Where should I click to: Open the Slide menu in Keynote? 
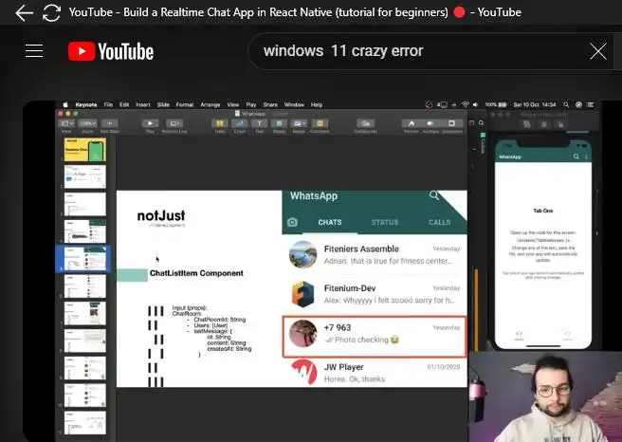click(163, 104)
